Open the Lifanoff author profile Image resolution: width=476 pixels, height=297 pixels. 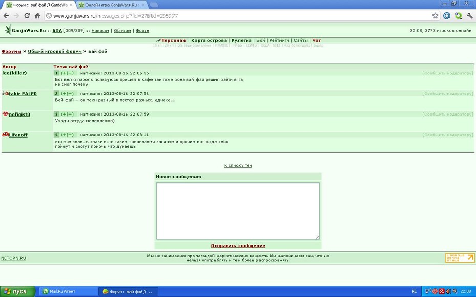point(18,135)
